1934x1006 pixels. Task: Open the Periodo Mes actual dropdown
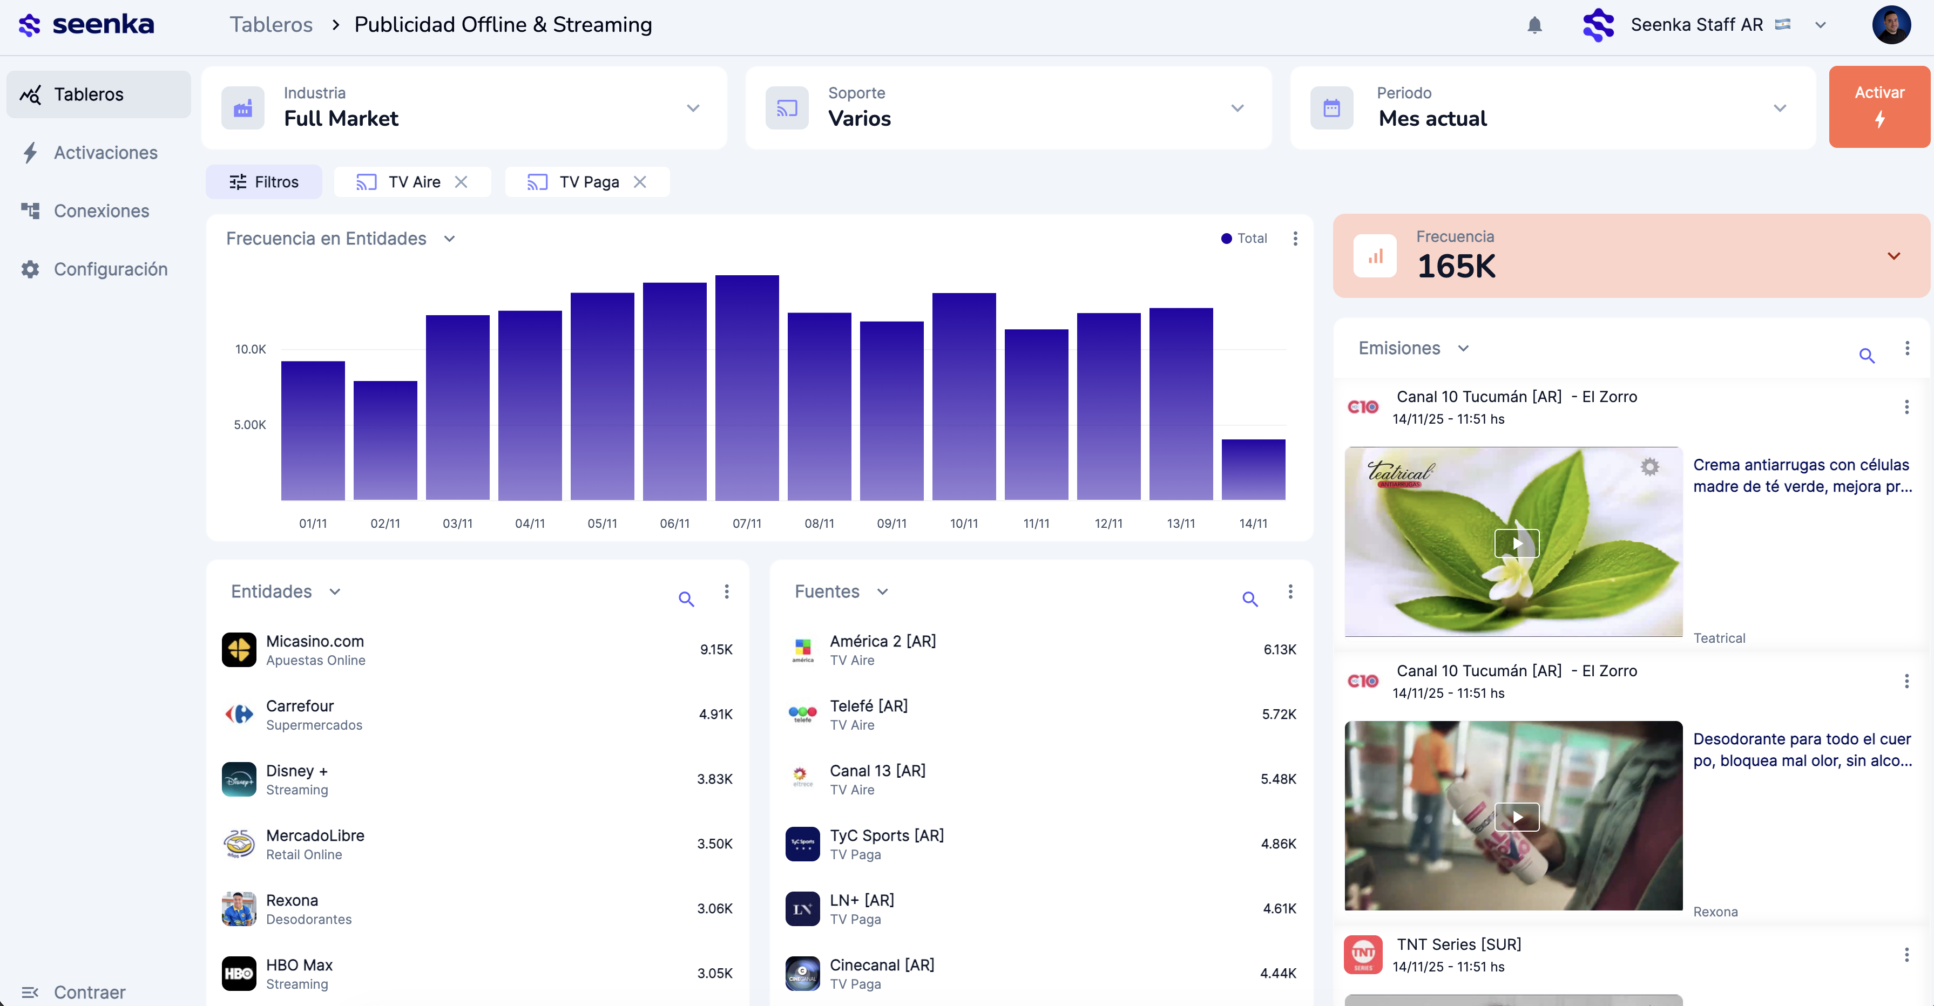coord(1779,108)
